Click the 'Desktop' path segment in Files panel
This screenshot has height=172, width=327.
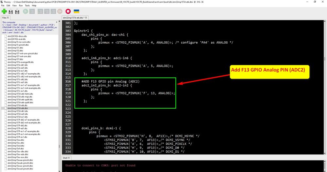(23, 25)
